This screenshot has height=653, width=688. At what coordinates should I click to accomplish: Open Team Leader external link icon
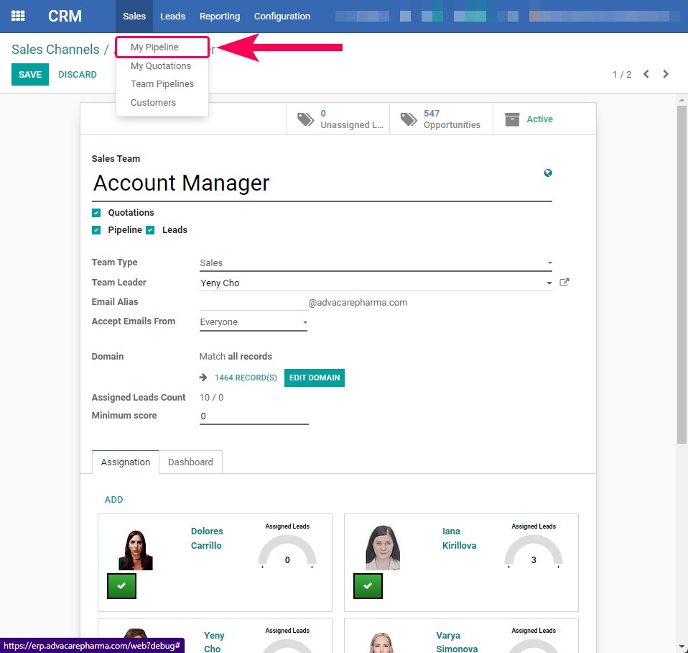564,283
